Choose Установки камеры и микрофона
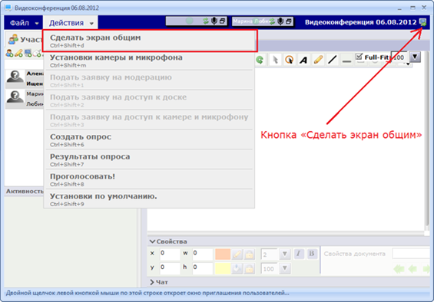Screen dimensions: 434x302 coord(149,61)
